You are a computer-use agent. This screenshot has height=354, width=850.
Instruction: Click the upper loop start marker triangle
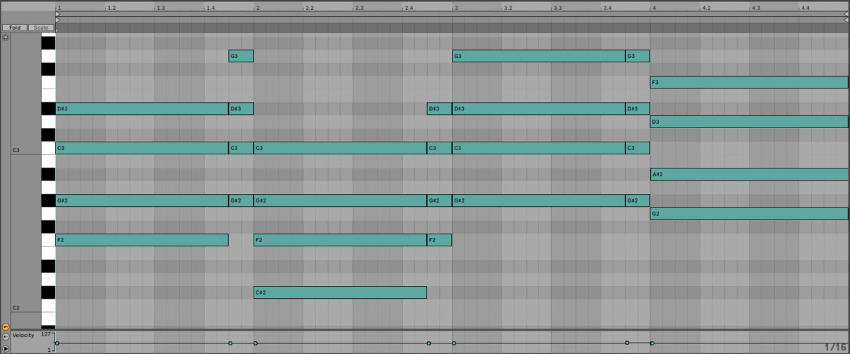coord(58,13)
